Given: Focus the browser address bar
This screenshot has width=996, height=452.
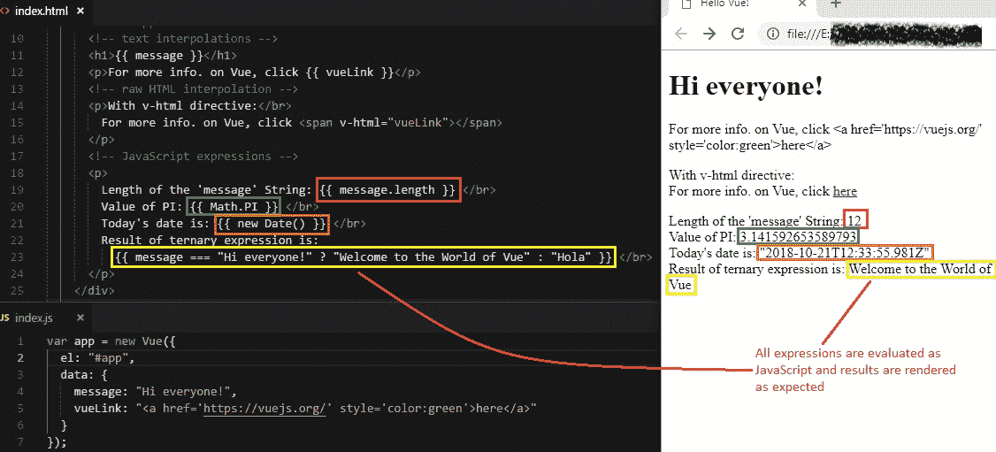Looking at the screenshot, I should (x=877, y=34).
